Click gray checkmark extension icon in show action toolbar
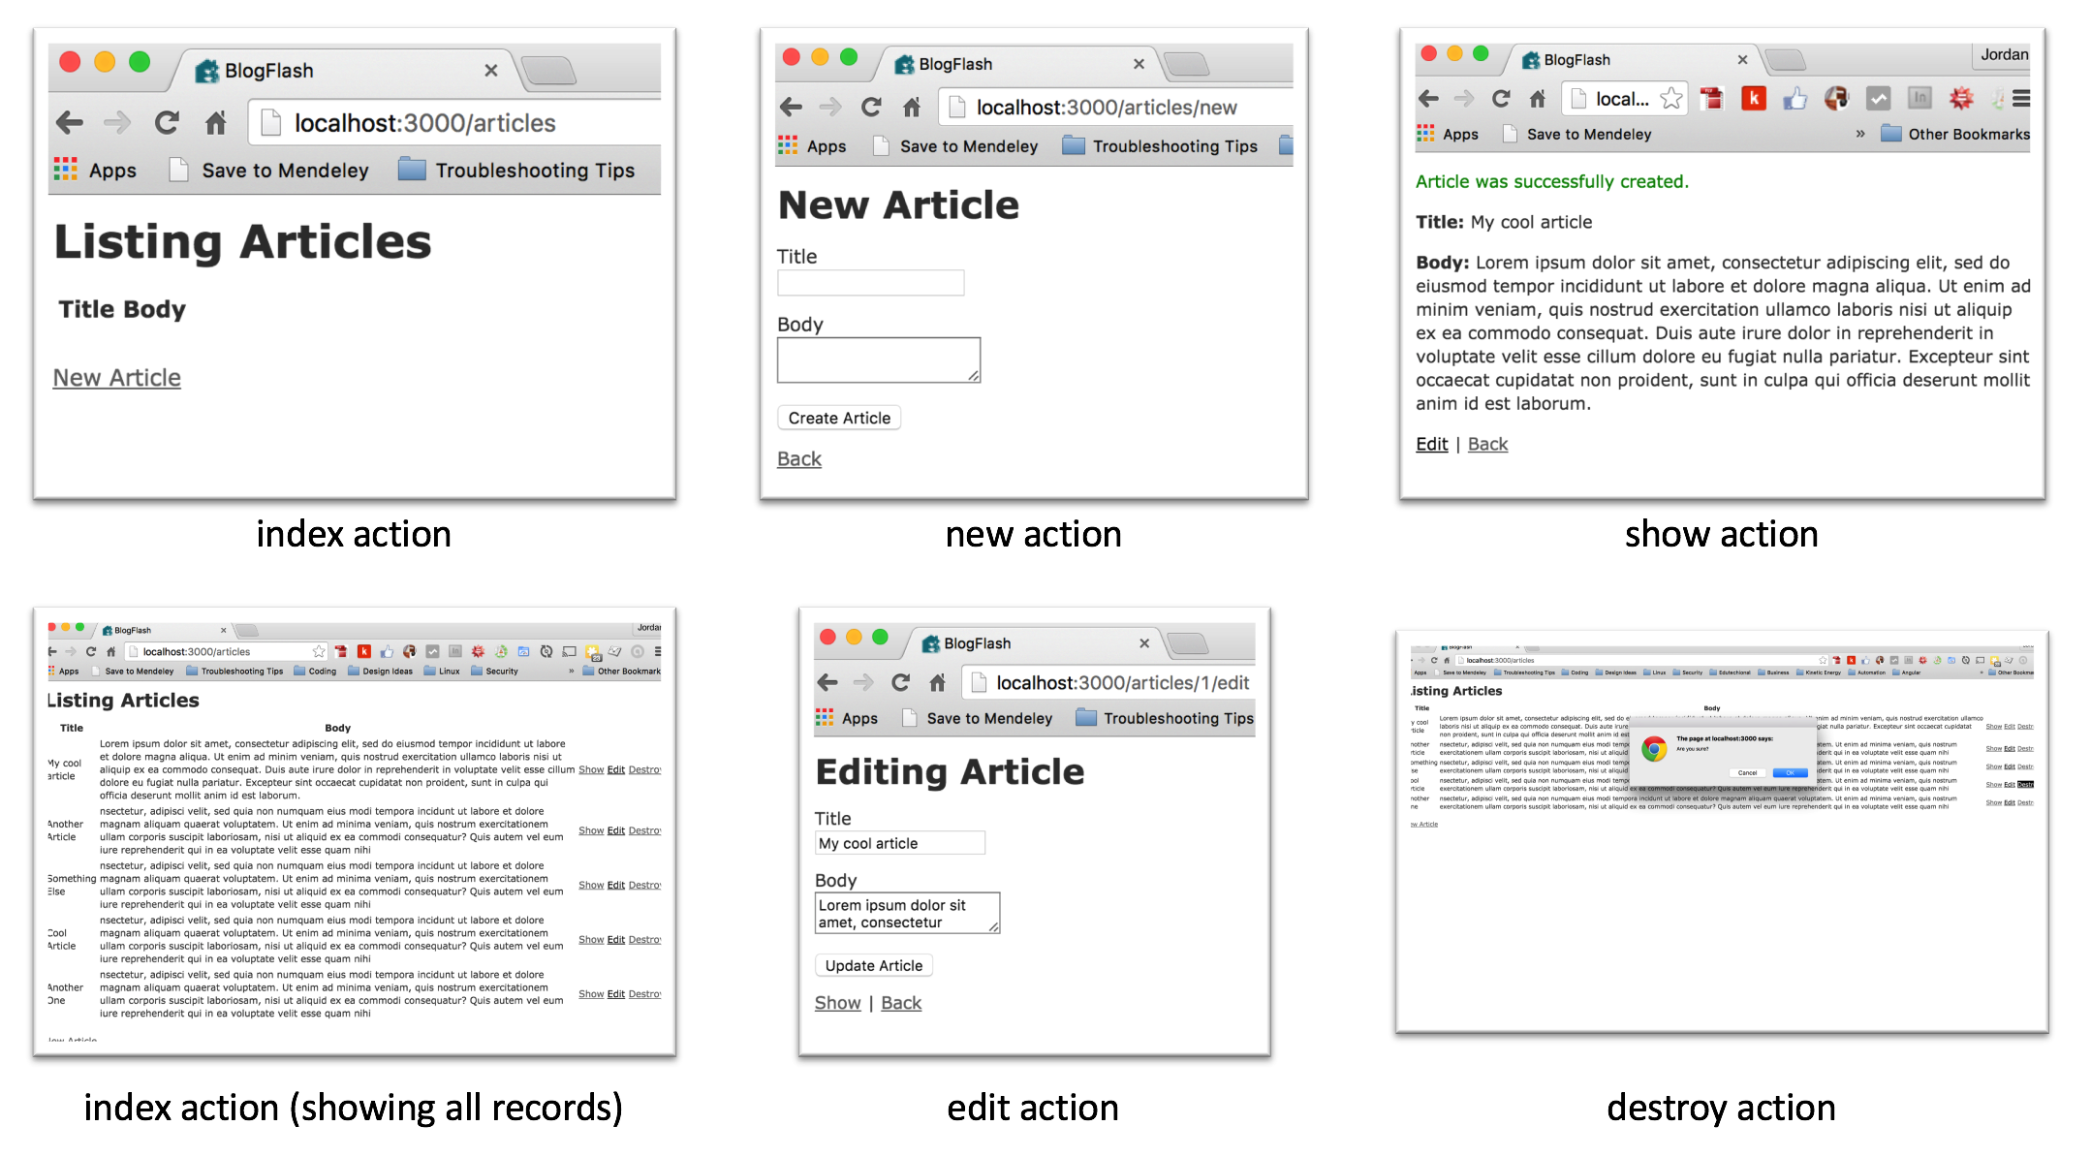The height and width of the screenshot is (1157, 2091). [x=1879, y=99]
